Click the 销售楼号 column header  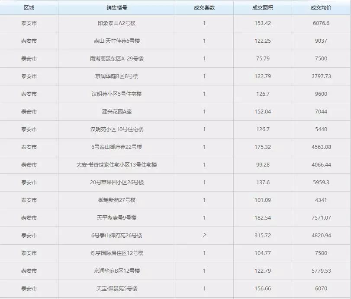point(116,8)
